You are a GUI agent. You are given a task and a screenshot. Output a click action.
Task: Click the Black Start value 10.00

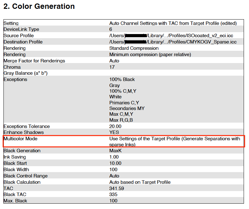click(x=115, y=163)
